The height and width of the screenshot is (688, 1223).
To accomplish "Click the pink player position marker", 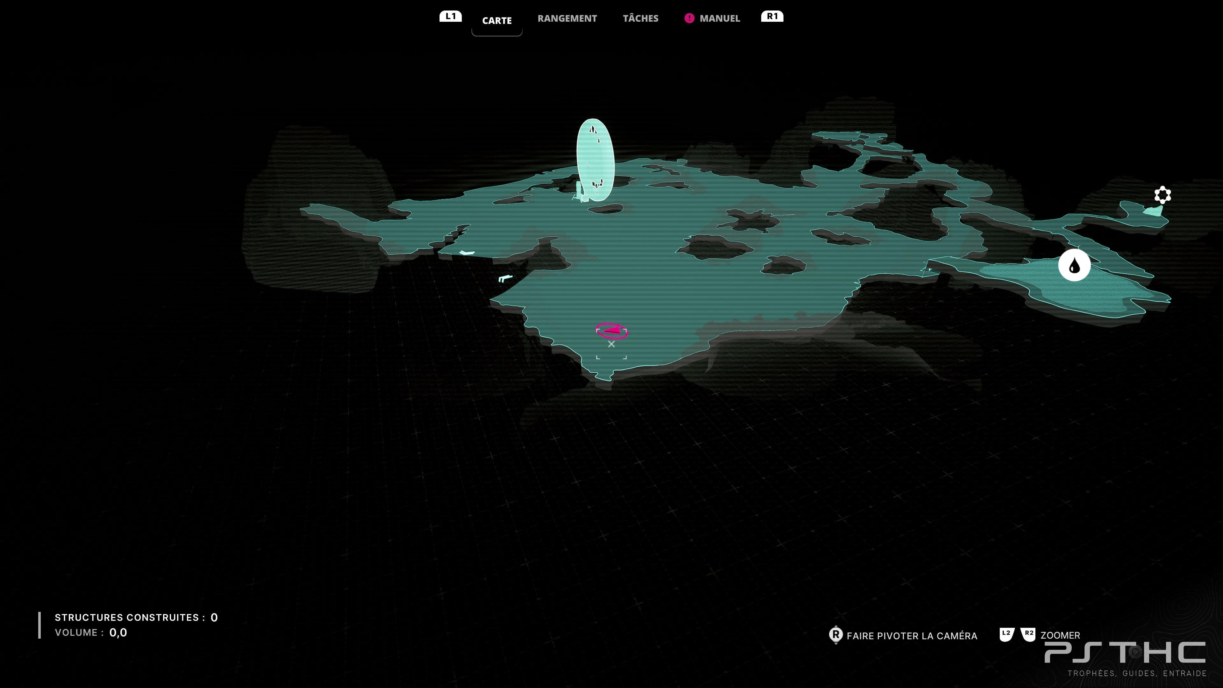I will point(612,331).
